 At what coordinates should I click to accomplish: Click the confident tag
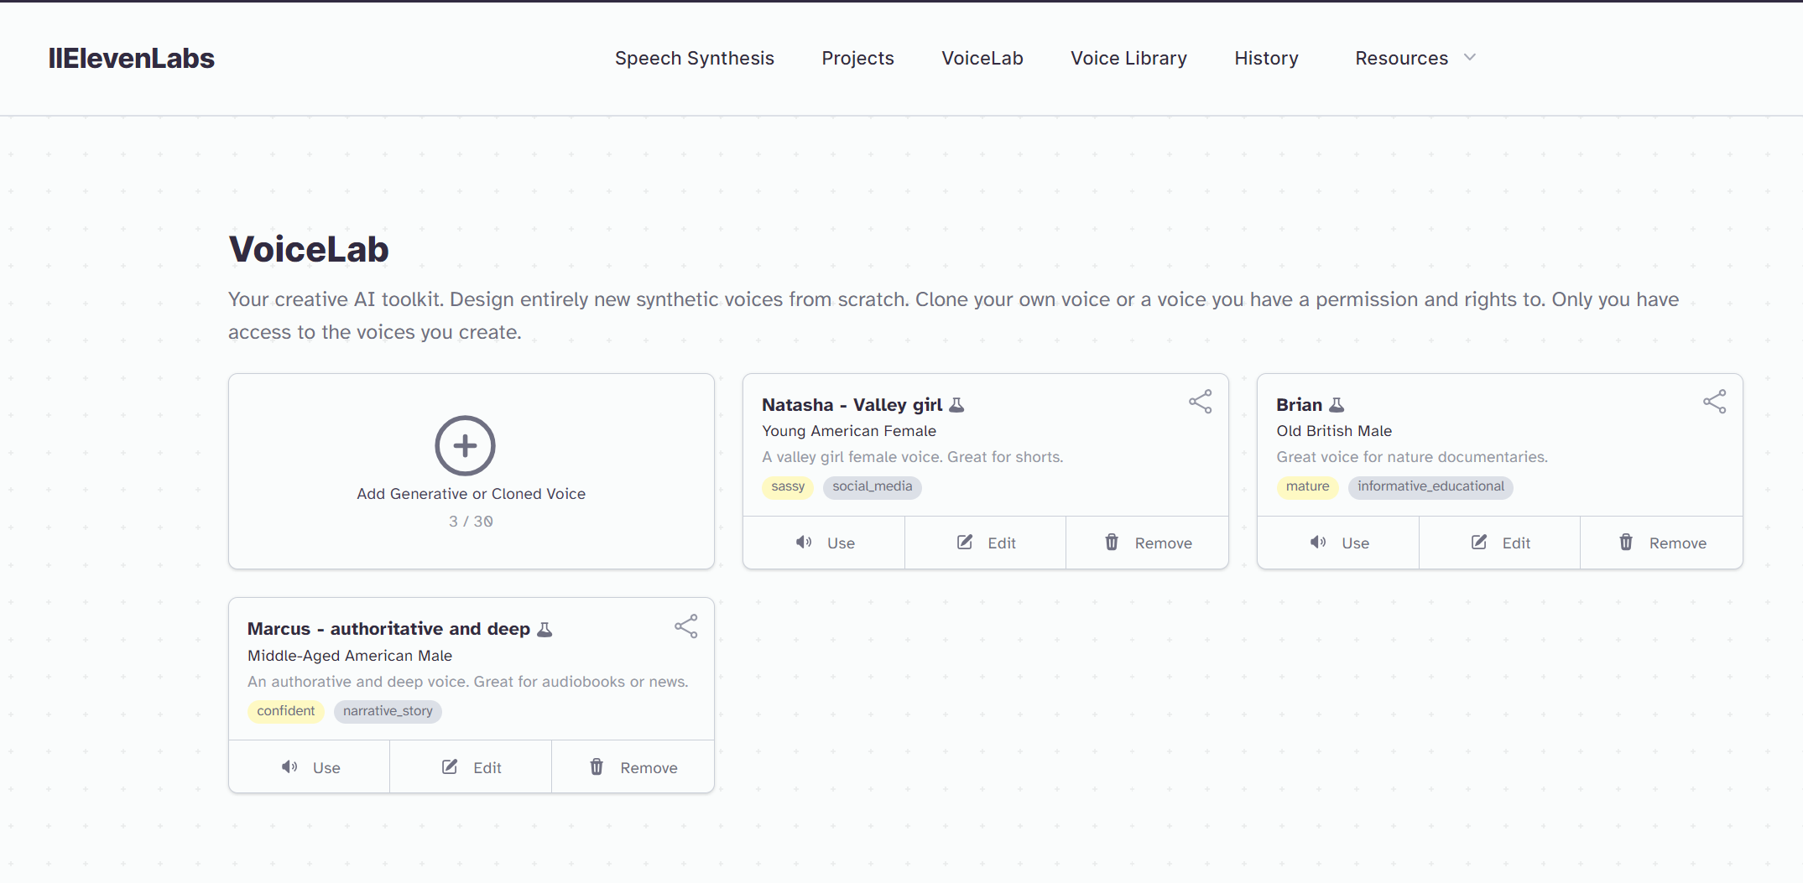(x=285, y=711)
